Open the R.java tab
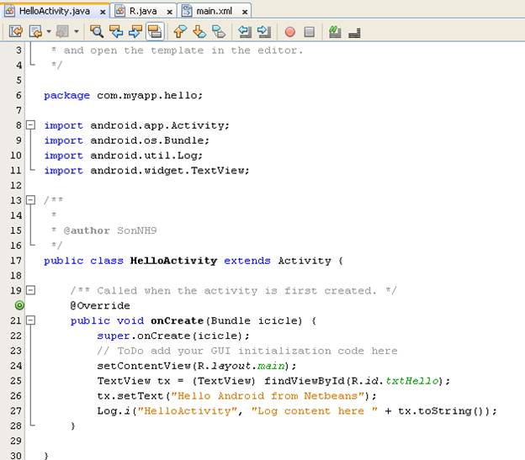525x460 pixels. (x=143, y=11)
